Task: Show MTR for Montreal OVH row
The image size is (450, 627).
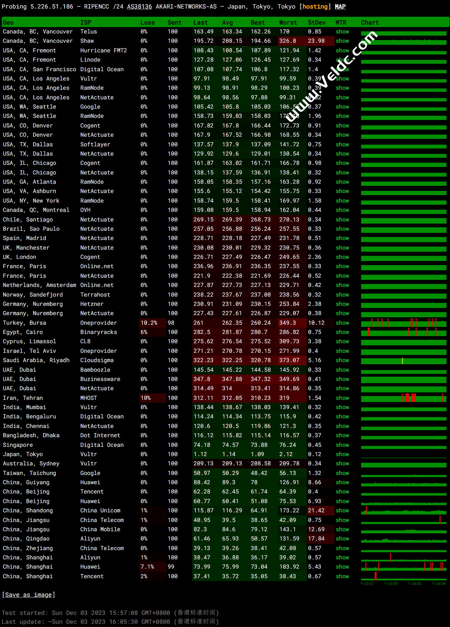Action: point(342,210)
